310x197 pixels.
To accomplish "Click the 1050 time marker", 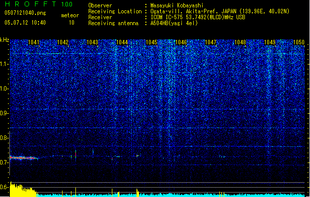I will point(299,42).
